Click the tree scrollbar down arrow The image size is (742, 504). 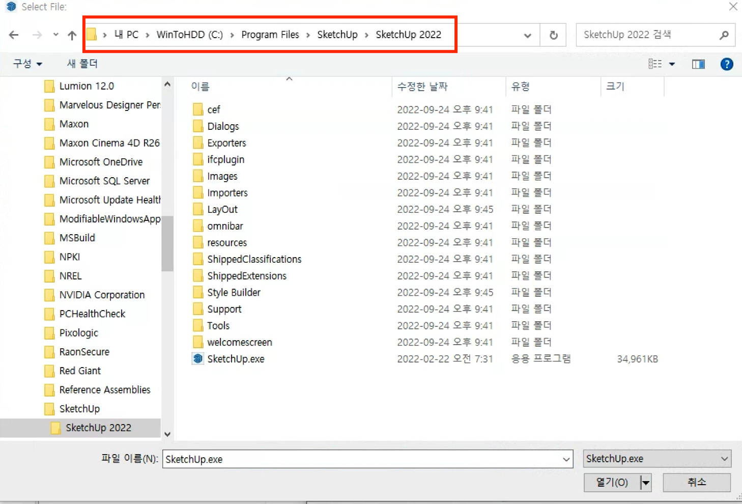(167, 434)
